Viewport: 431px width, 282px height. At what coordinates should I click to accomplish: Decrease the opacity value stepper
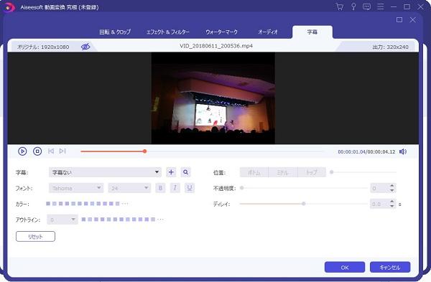click(x=392, y=191)
